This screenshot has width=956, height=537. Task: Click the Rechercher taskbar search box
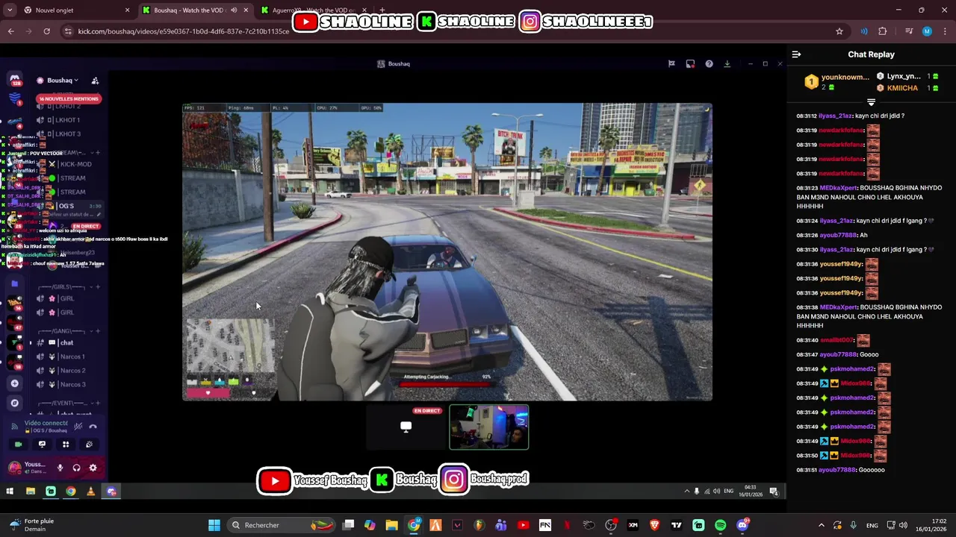(280, 525)
